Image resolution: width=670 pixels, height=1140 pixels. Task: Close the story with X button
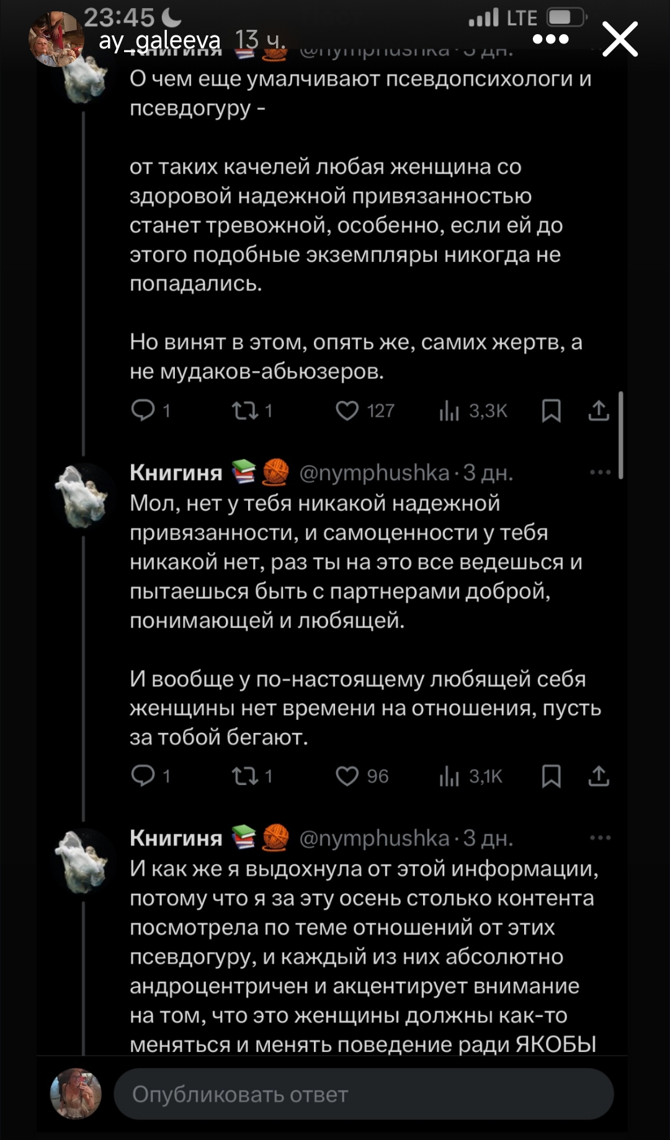tap(620, 40)
